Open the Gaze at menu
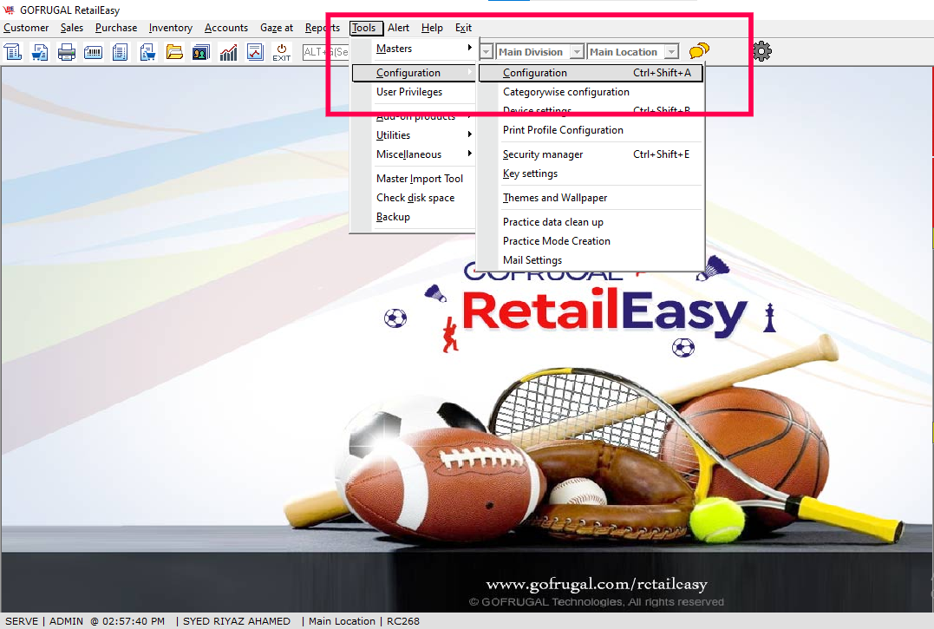The width and height of the screenshot is (934, 629). (x=277, y=28)
